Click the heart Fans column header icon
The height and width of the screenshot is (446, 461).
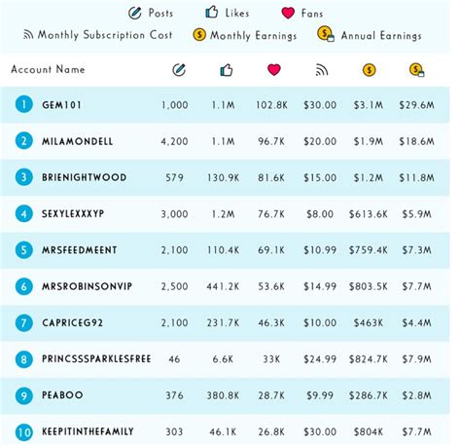(x=274, y=70)
